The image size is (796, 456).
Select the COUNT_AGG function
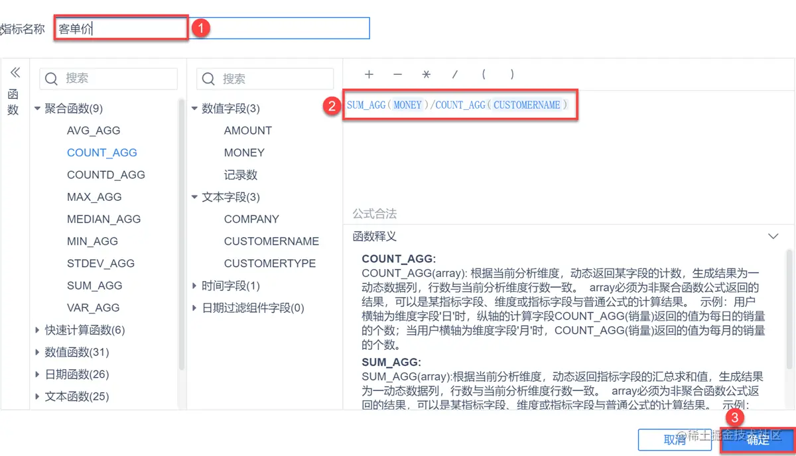tap(102, 152)
